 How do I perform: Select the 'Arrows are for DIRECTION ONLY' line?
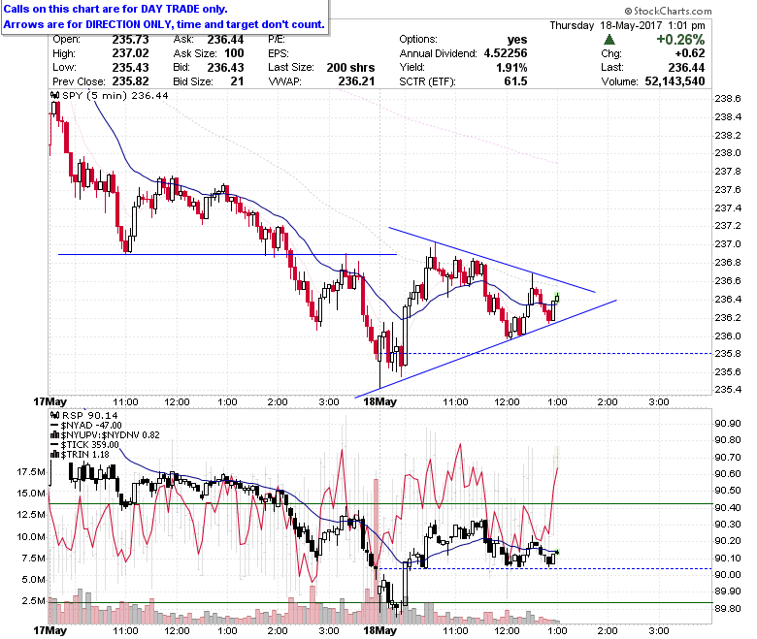point(164,24)
